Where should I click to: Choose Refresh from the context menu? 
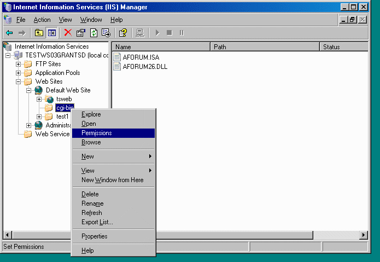click(x=113, y=213)
